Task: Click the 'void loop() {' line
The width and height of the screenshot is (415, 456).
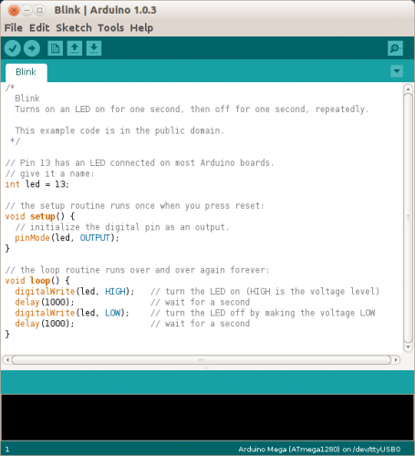Action: click(x=37, y=281)
